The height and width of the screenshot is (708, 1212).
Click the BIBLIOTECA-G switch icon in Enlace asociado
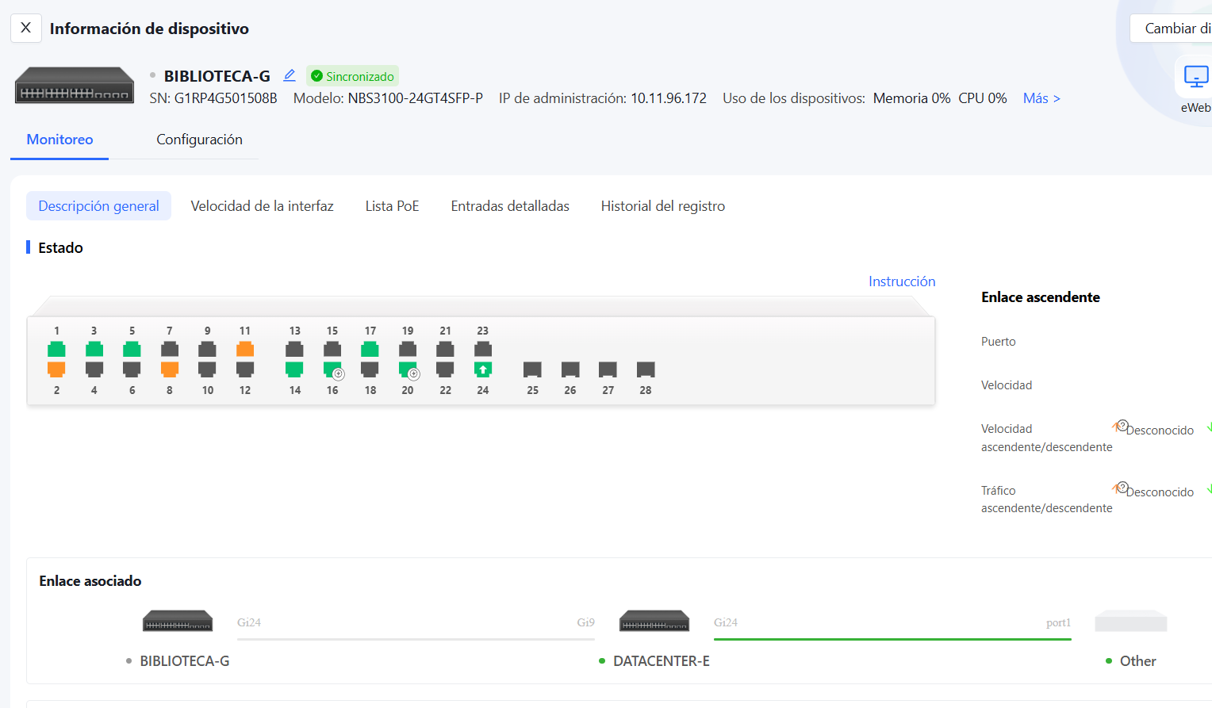pyautogui.click(x=178, y=621)
